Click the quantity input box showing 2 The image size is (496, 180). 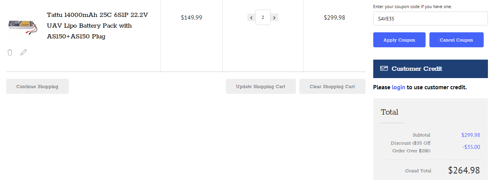click(x=263, y=17)
